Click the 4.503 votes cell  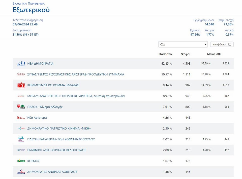[187, 64]
